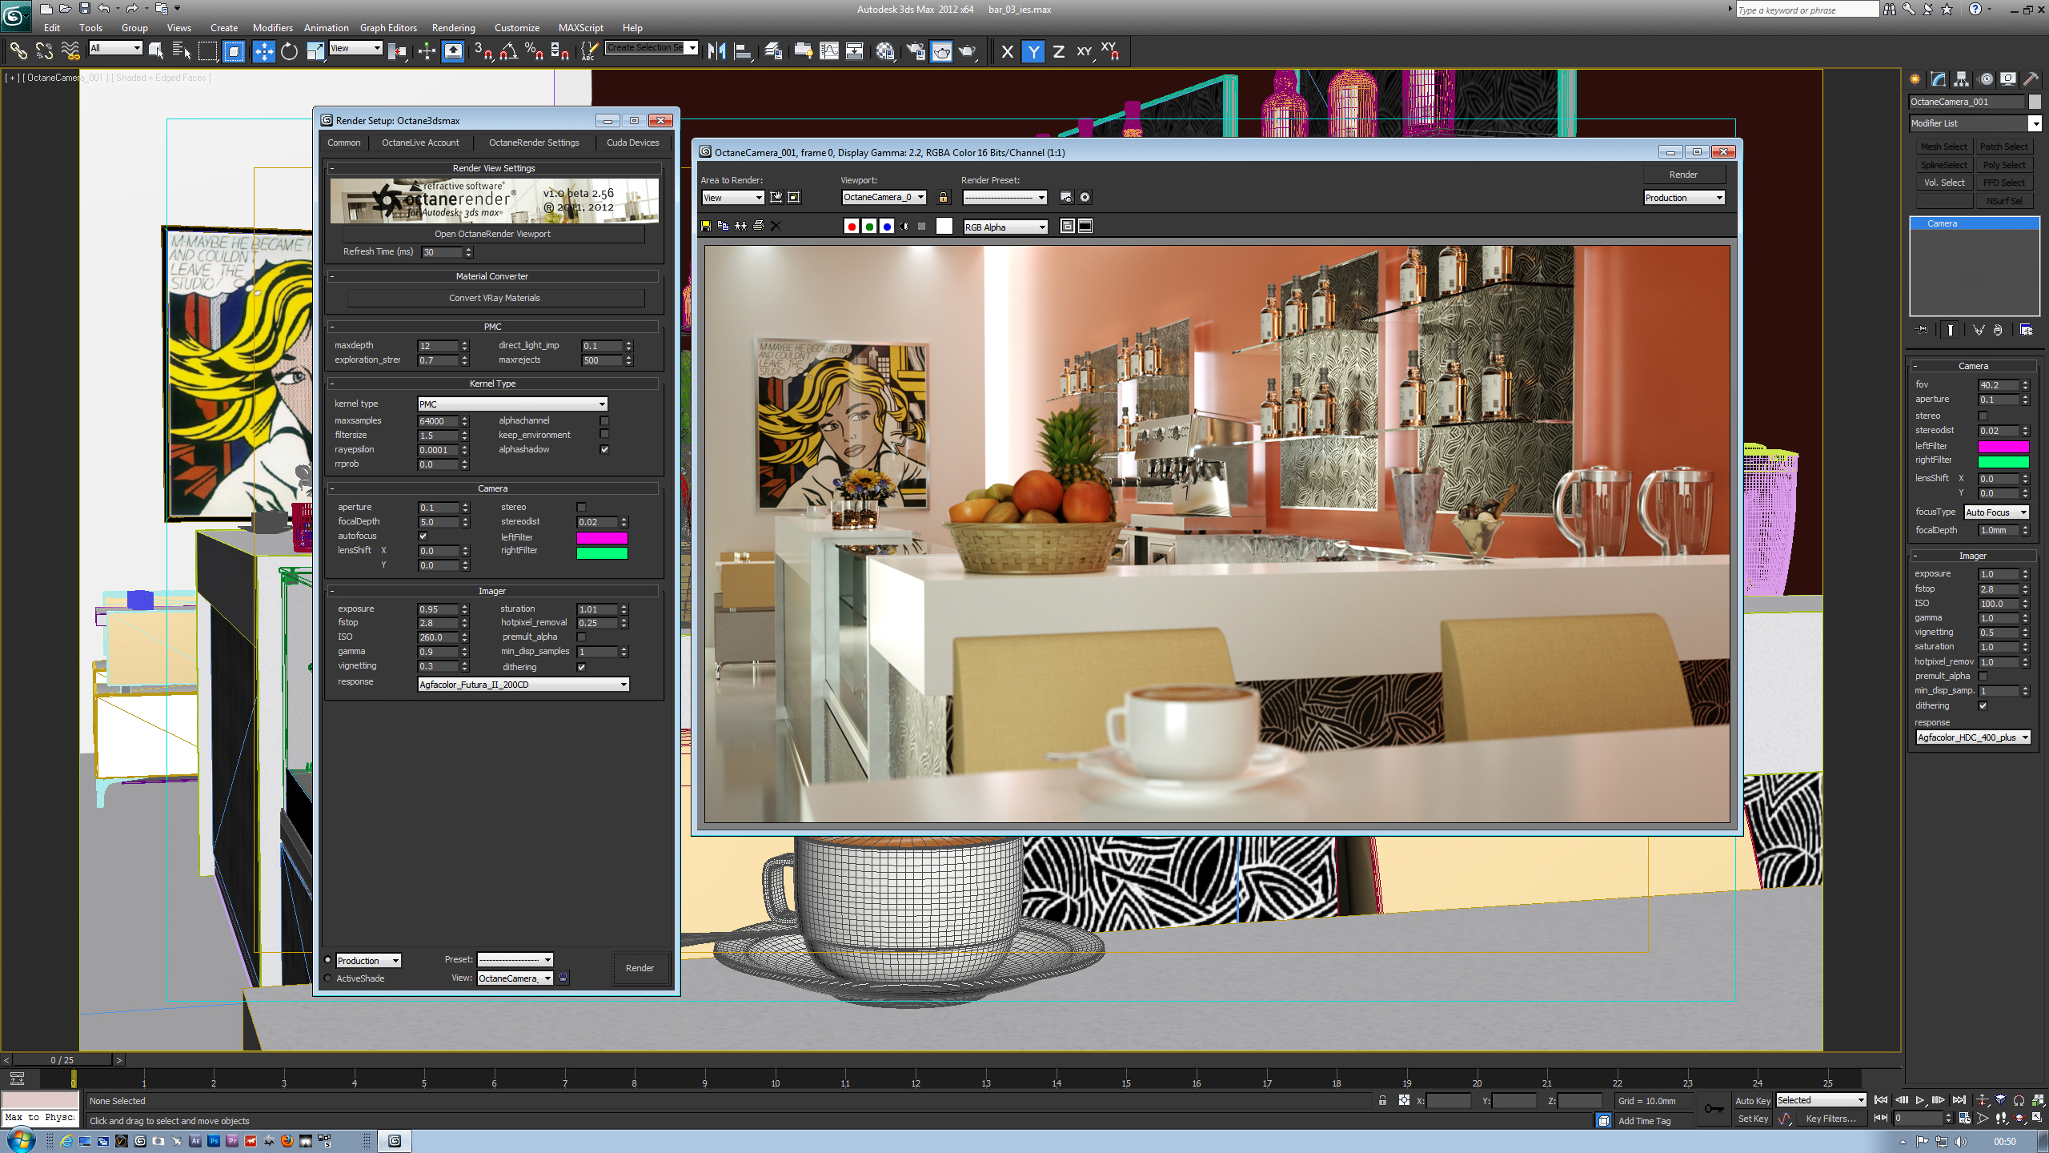The width and height of the screenshot is (2049, 1153).
Task: Open the response Agfacolor_Futura dropdown
Action: 523,685
